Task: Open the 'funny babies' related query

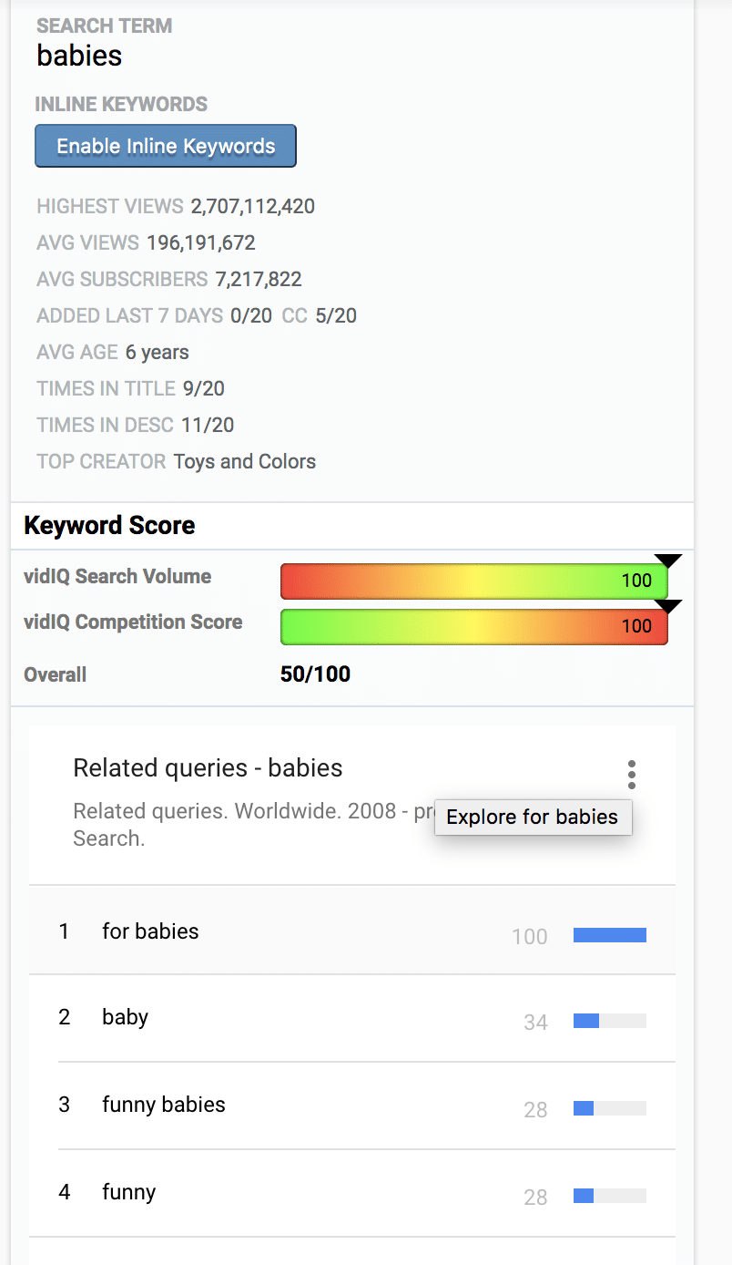Action: (352, 1105)
